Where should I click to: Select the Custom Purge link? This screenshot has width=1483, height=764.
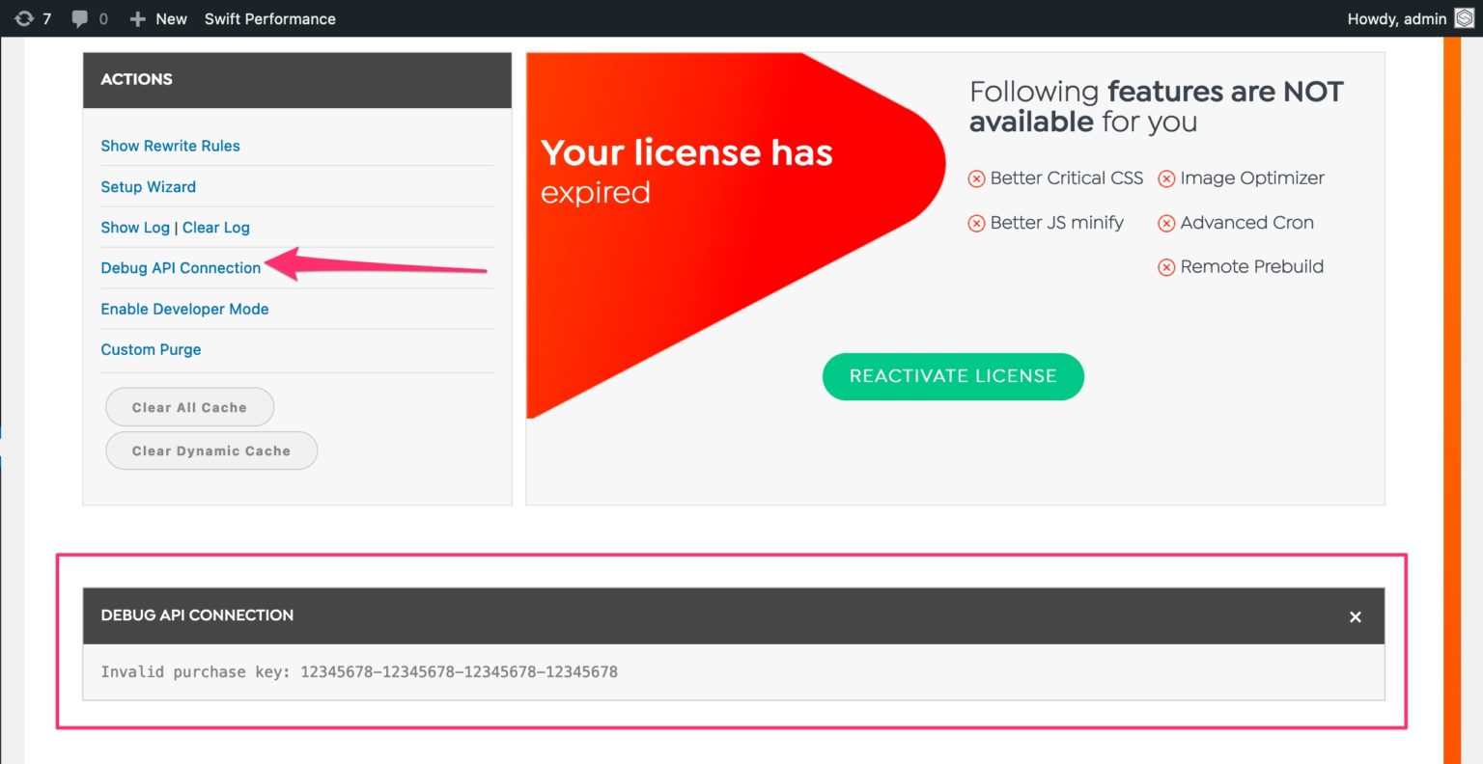pos(151,349)
